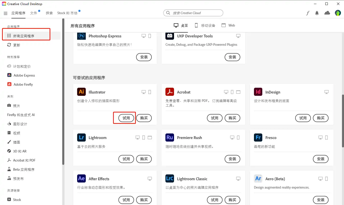Screen dimensions: 344x205
Task: Open the notifications bell icon
Action: (x=317, y=13)
